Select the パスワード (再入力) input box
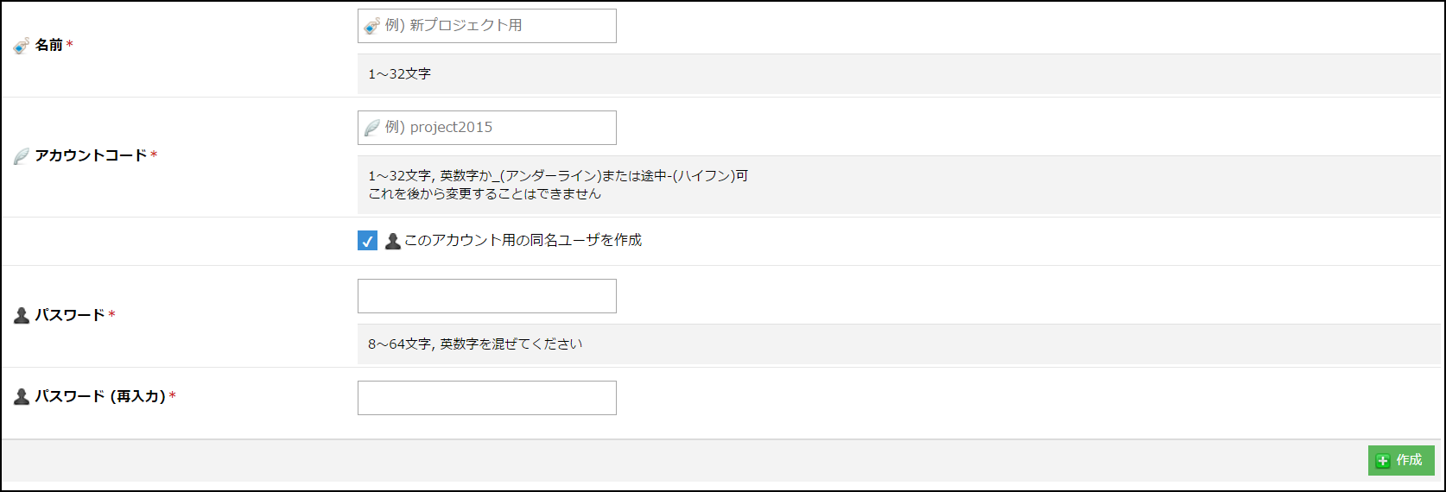This screenshot has width=1446, height=492. click(486, 398)
